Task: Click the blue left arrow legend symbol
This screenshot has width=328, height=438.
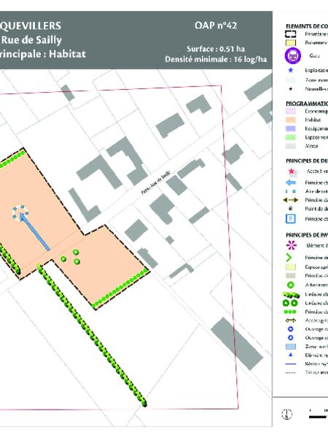Action: point(291,182)
